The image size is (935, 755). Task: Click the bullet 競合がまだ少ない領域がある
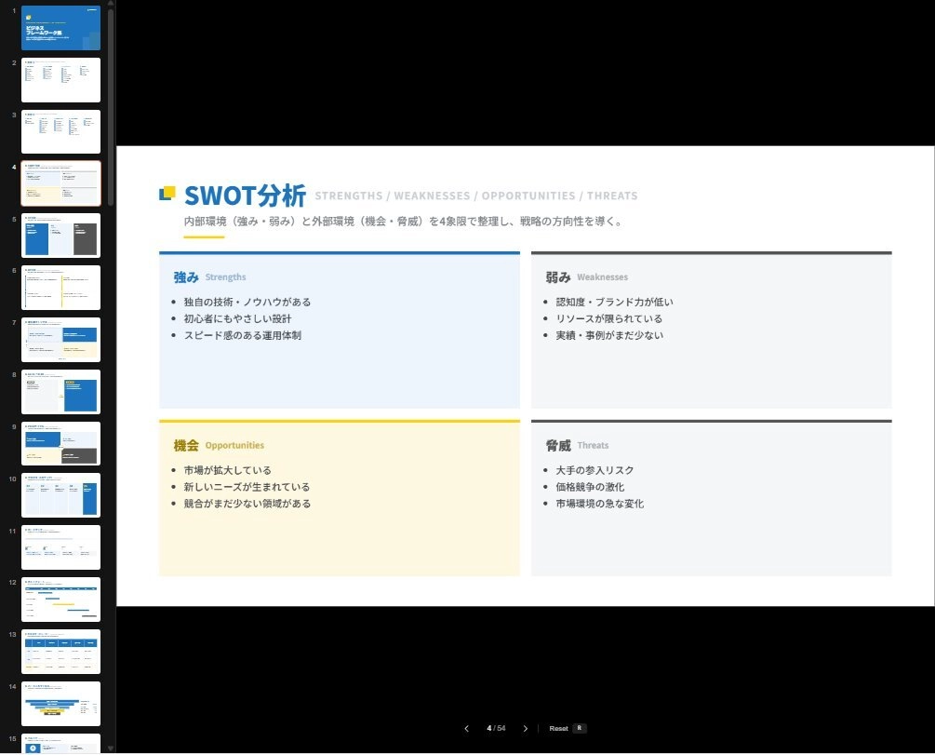click(247, 504)
